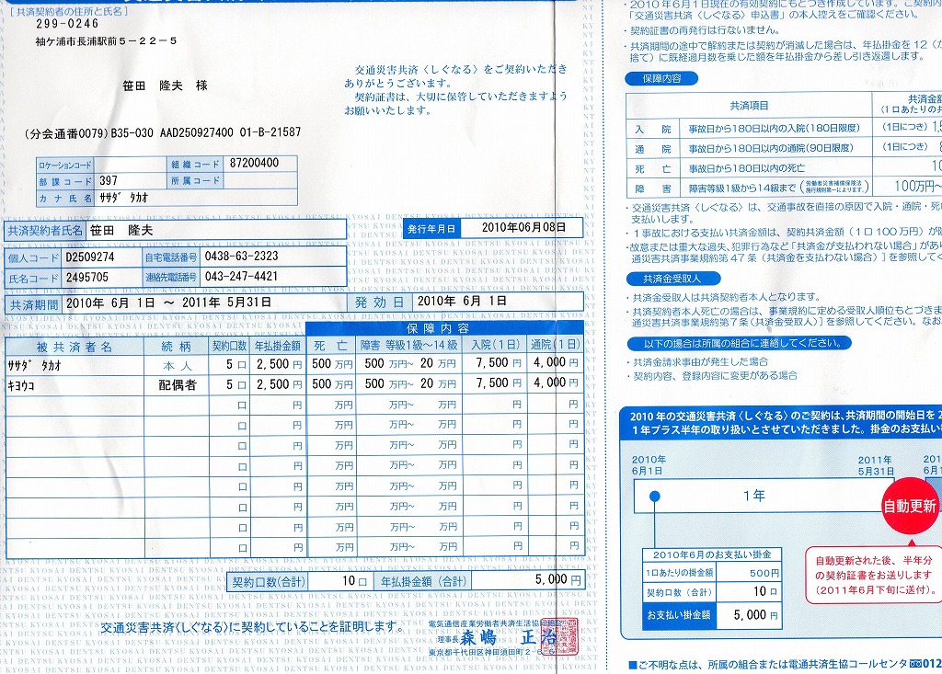Viewport: 942px width, 674px height.
Task: Select the greeting line ありがとうございます。
Action: tap(398, 84)
